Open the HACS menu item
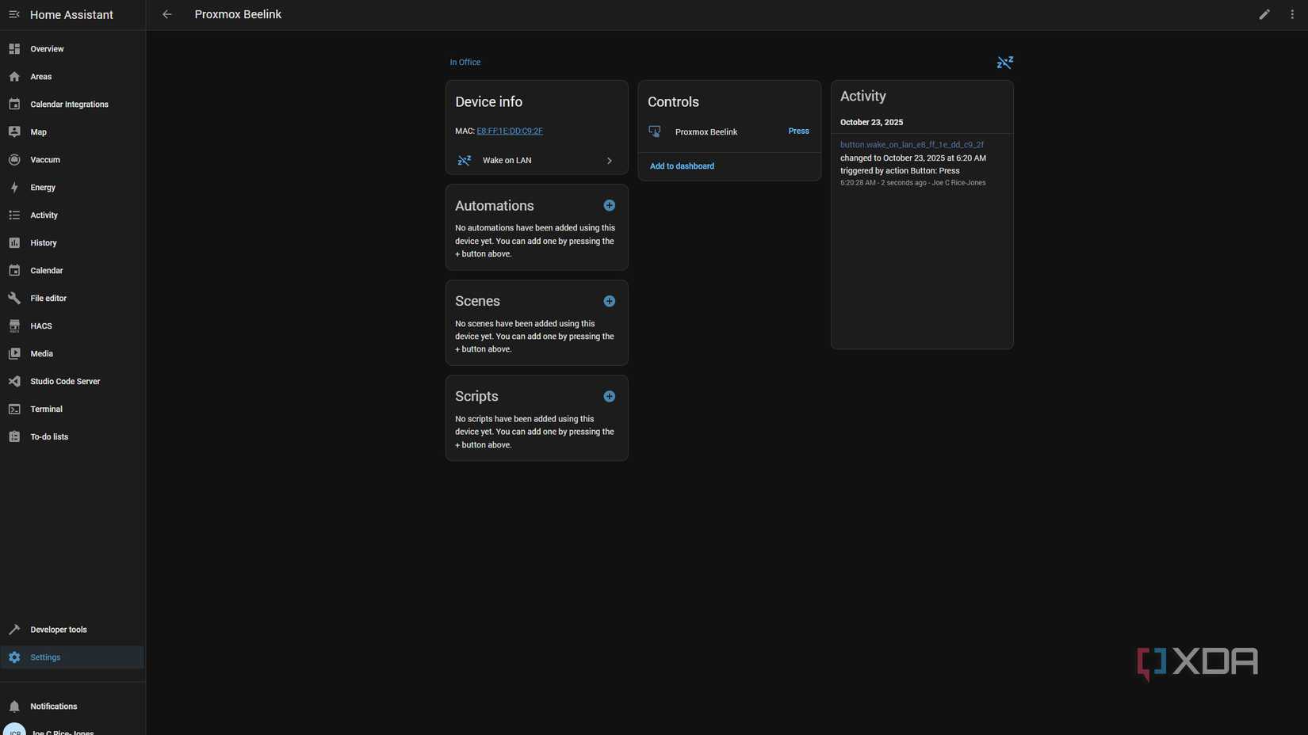The width and height of the screenshot is (1308, 735). [x=72, y=326]
